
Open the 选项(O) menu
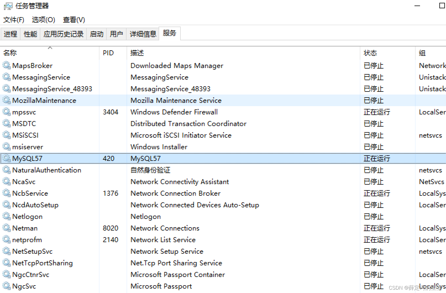(x=43, y=20)
